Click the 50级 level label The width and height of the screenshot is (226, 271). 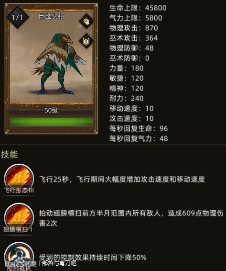click(x=52, y=110)
